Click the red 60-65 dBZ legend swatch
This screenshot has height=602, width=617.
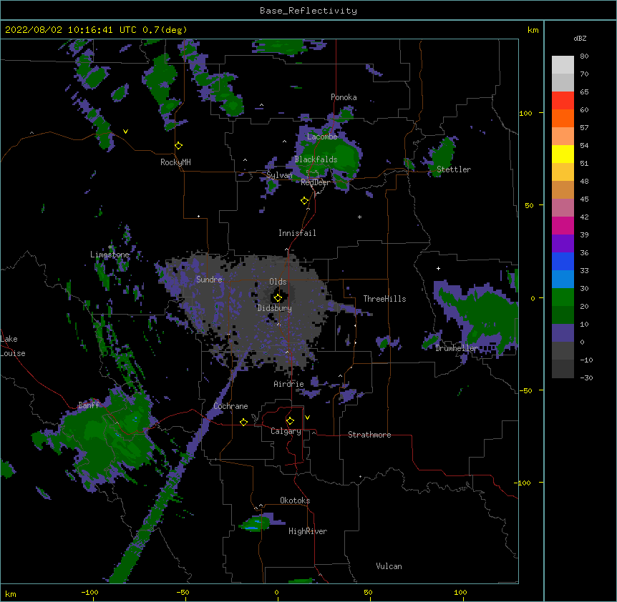[563, 101]
